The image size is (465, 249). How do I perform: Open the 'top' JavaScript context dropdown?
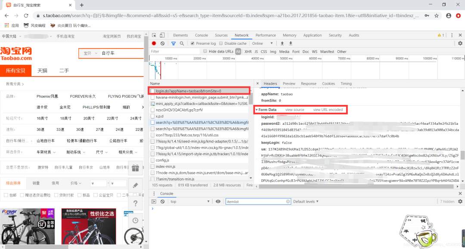click(x=190, y=202)
